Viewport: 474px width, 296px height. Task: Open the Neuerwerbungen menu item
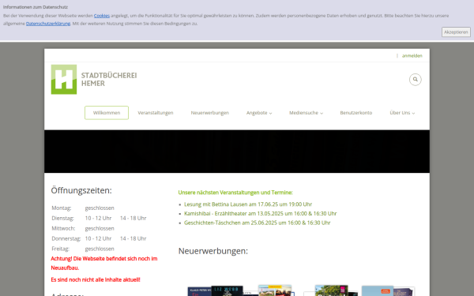pyautogui.click(x=210, y=113)
